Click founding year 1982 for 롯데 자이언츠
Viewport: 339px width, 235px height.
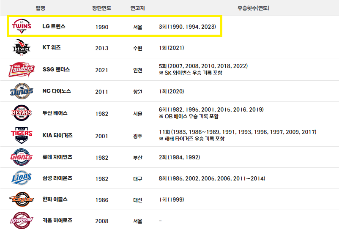(x=101, y=158)
